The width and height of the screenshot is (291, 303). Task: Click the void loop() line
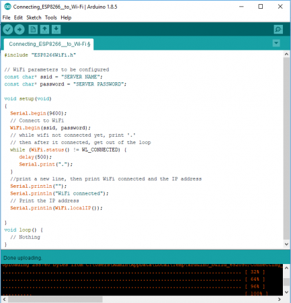point(24,230)
